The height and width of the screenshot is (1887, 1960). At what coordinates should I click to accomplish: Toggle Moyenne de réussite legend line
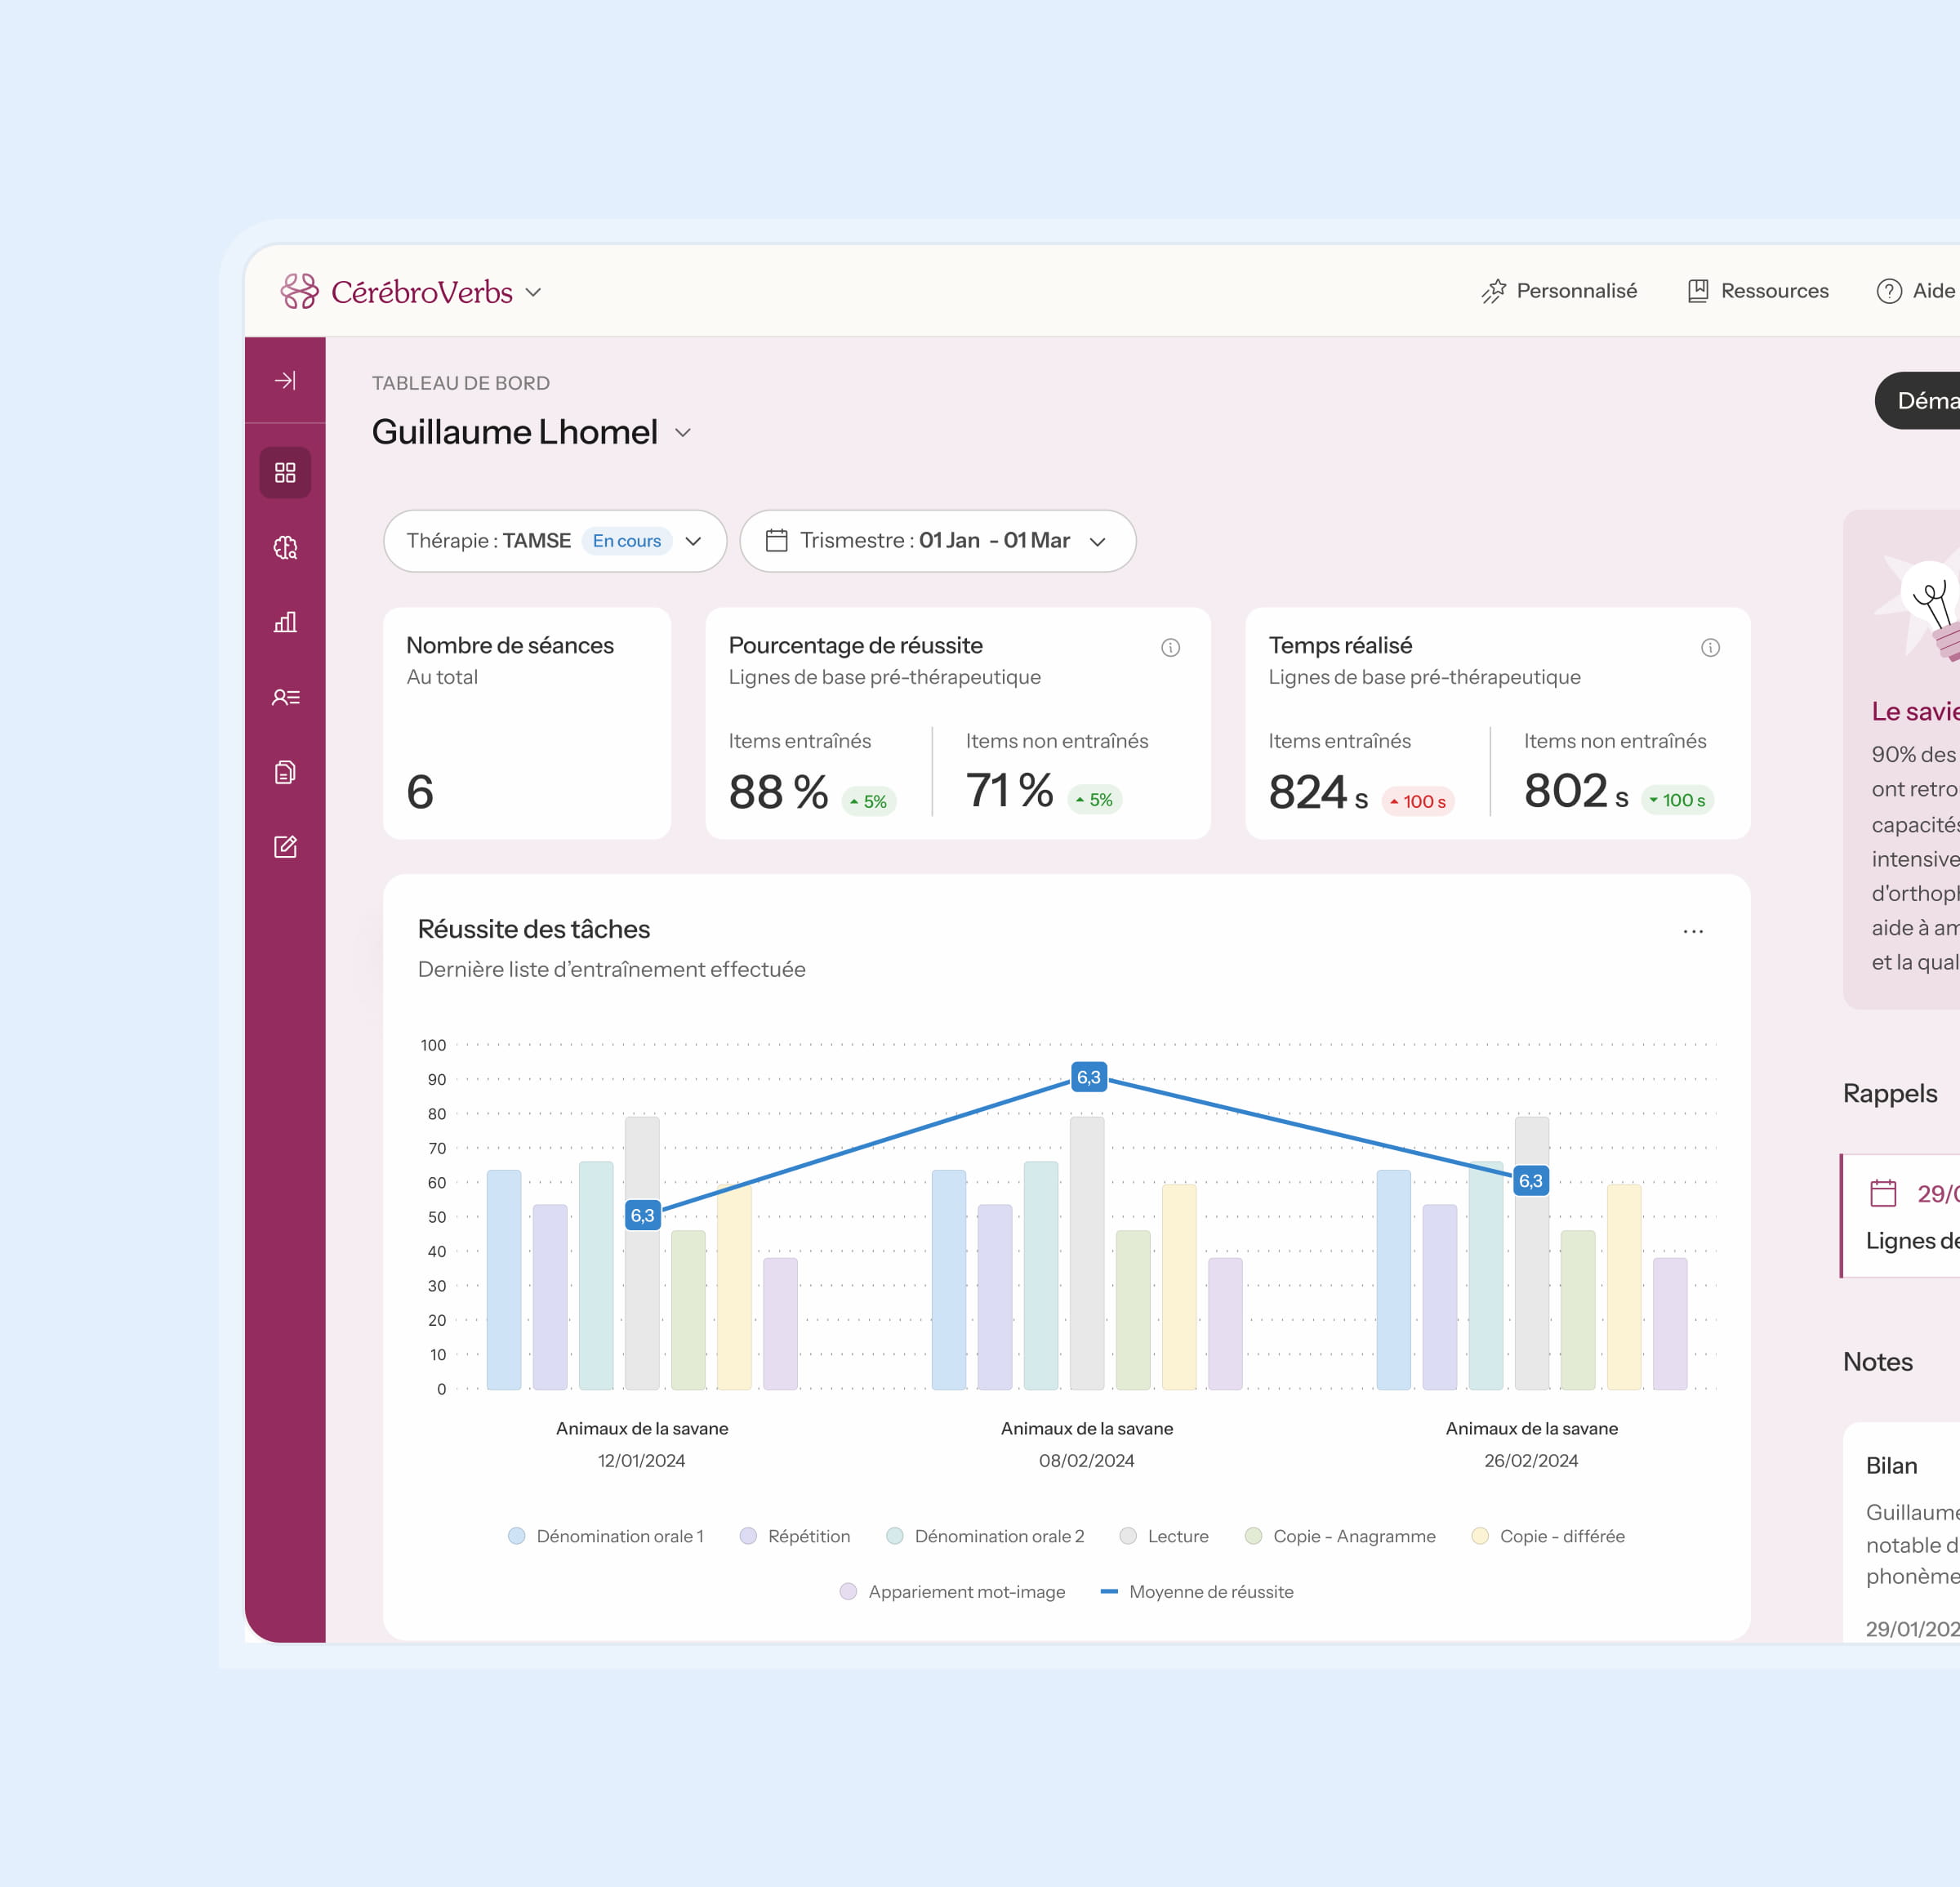click(1197, 1592)
